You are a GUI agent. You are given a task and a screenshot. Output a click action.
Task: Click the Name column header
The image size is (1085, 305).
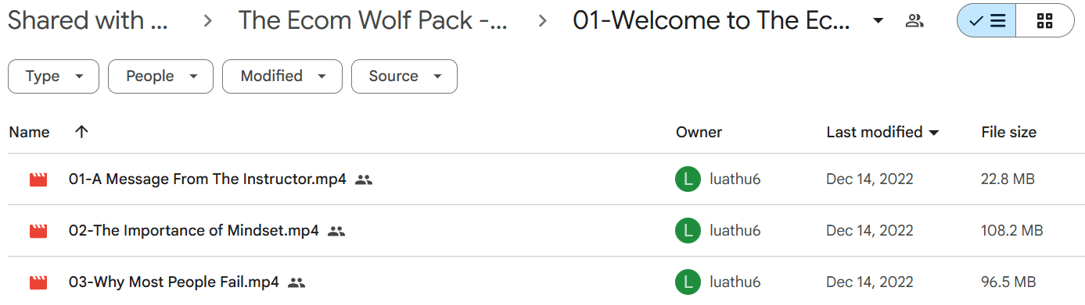tap(29, 133)
